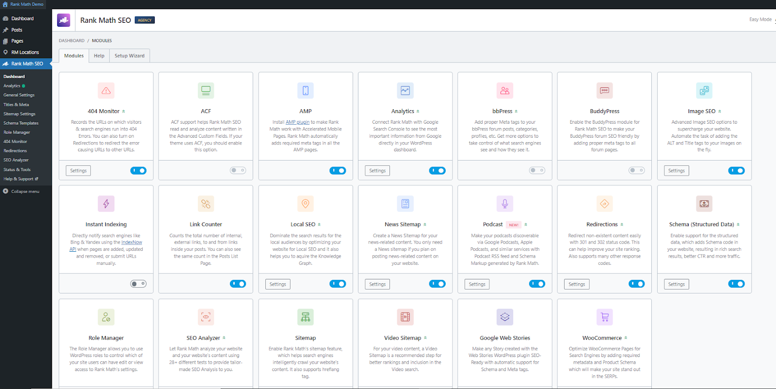Click the SEO Analyzer module icon
This screenshot has height=389, width=776.
[206, 317]
